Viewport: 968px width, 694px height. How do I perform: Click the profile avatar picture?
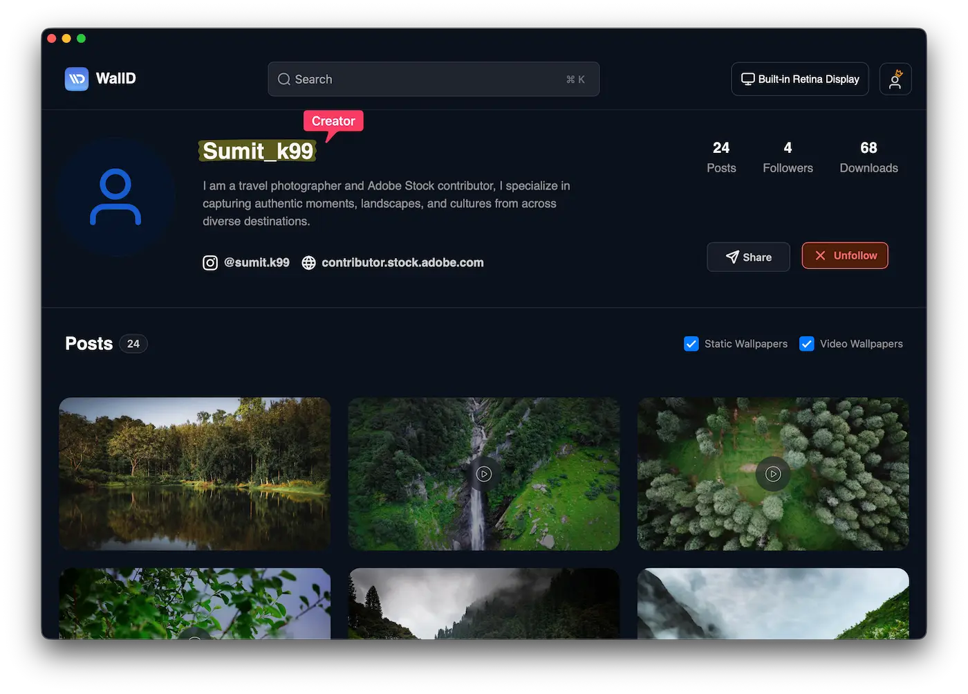[x=115, y=197]
